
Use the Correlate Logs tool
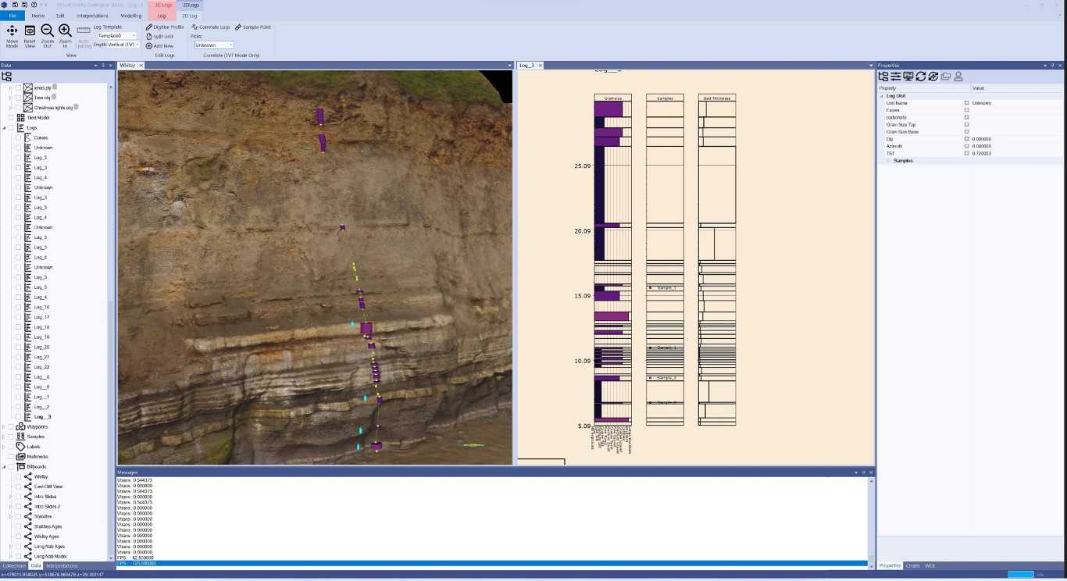click(x=210, y=27)
